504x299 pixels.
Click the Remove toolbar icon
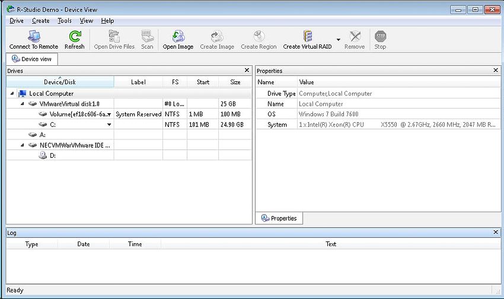pyautogui.click(x=355, y=36)
